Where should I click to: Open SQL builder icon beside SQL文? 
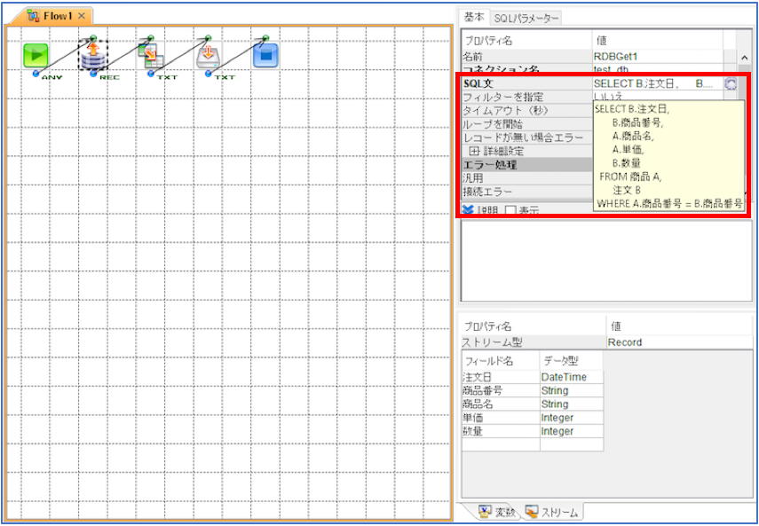pos(731,83)
